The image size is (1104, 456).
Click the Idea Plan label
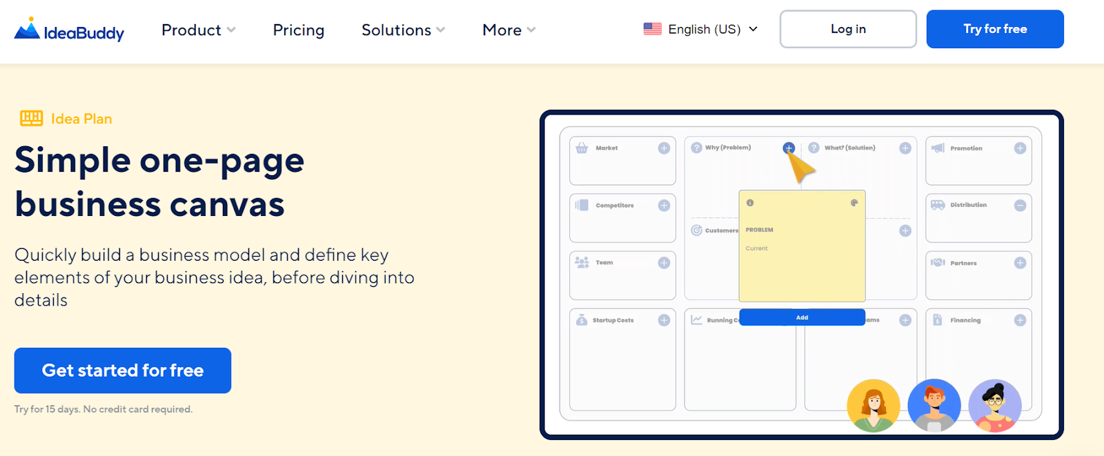[81, 119]
